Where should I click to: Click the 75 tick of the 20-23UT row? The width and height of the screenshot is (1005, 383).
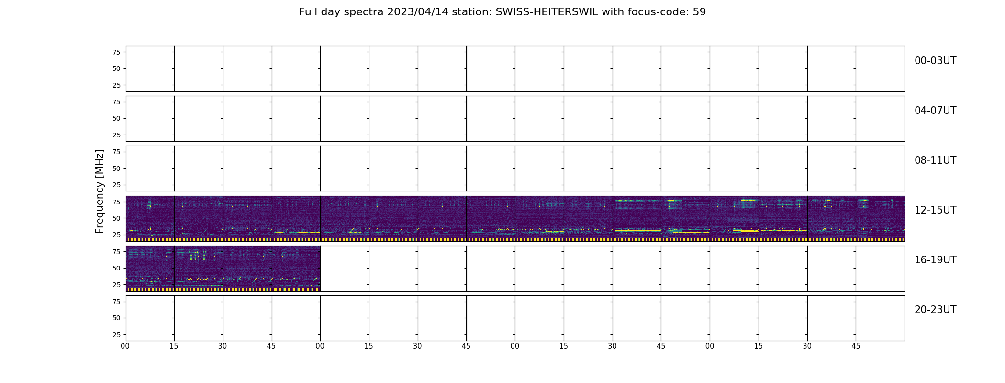click(116, 302)
